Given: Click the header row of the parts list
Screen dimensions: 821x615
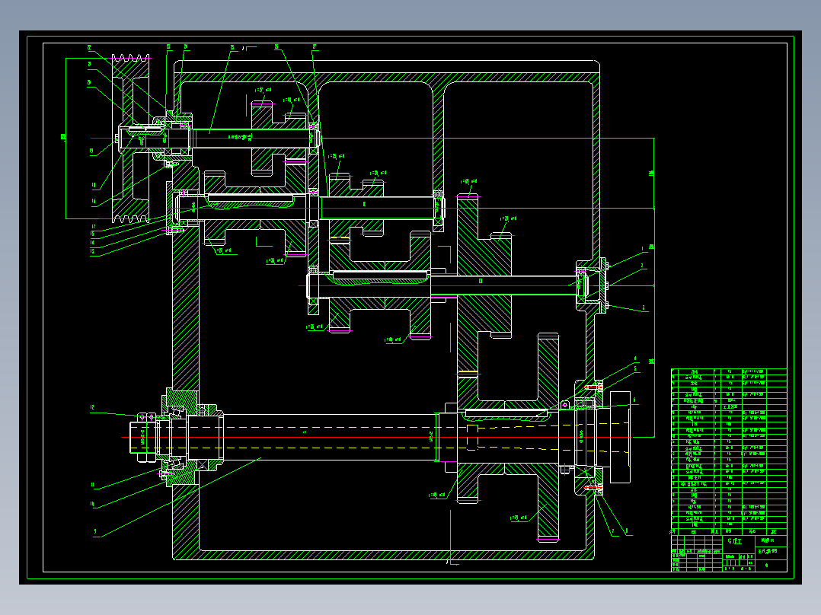Looking at the screenshot, I should click(x=729, y=531).
